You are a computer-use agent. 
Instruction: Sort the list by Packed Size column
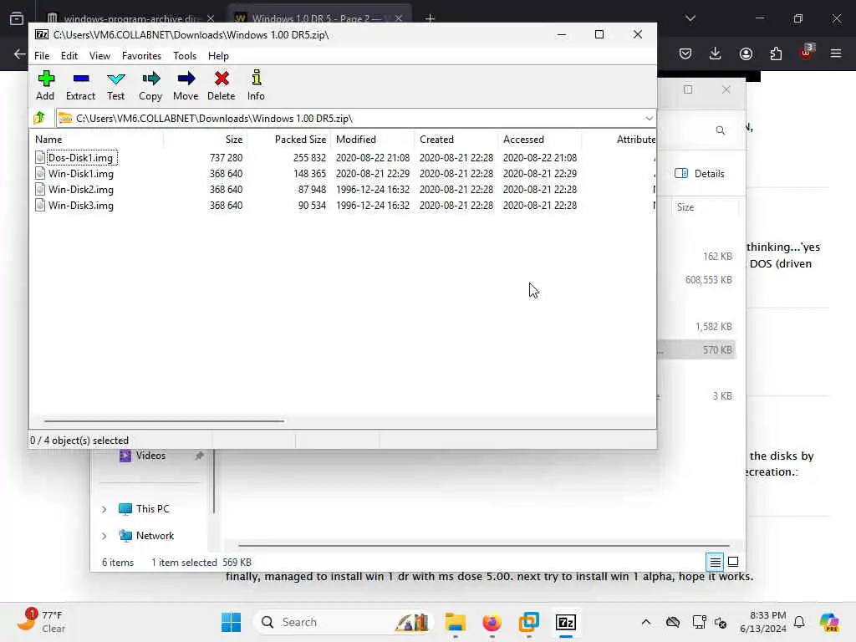pos(289,140)
